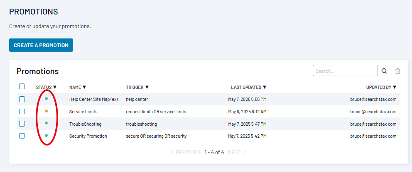Sort by Last Updated column
This screenshot has width=412, height=172.
click(x=248, y=87)
